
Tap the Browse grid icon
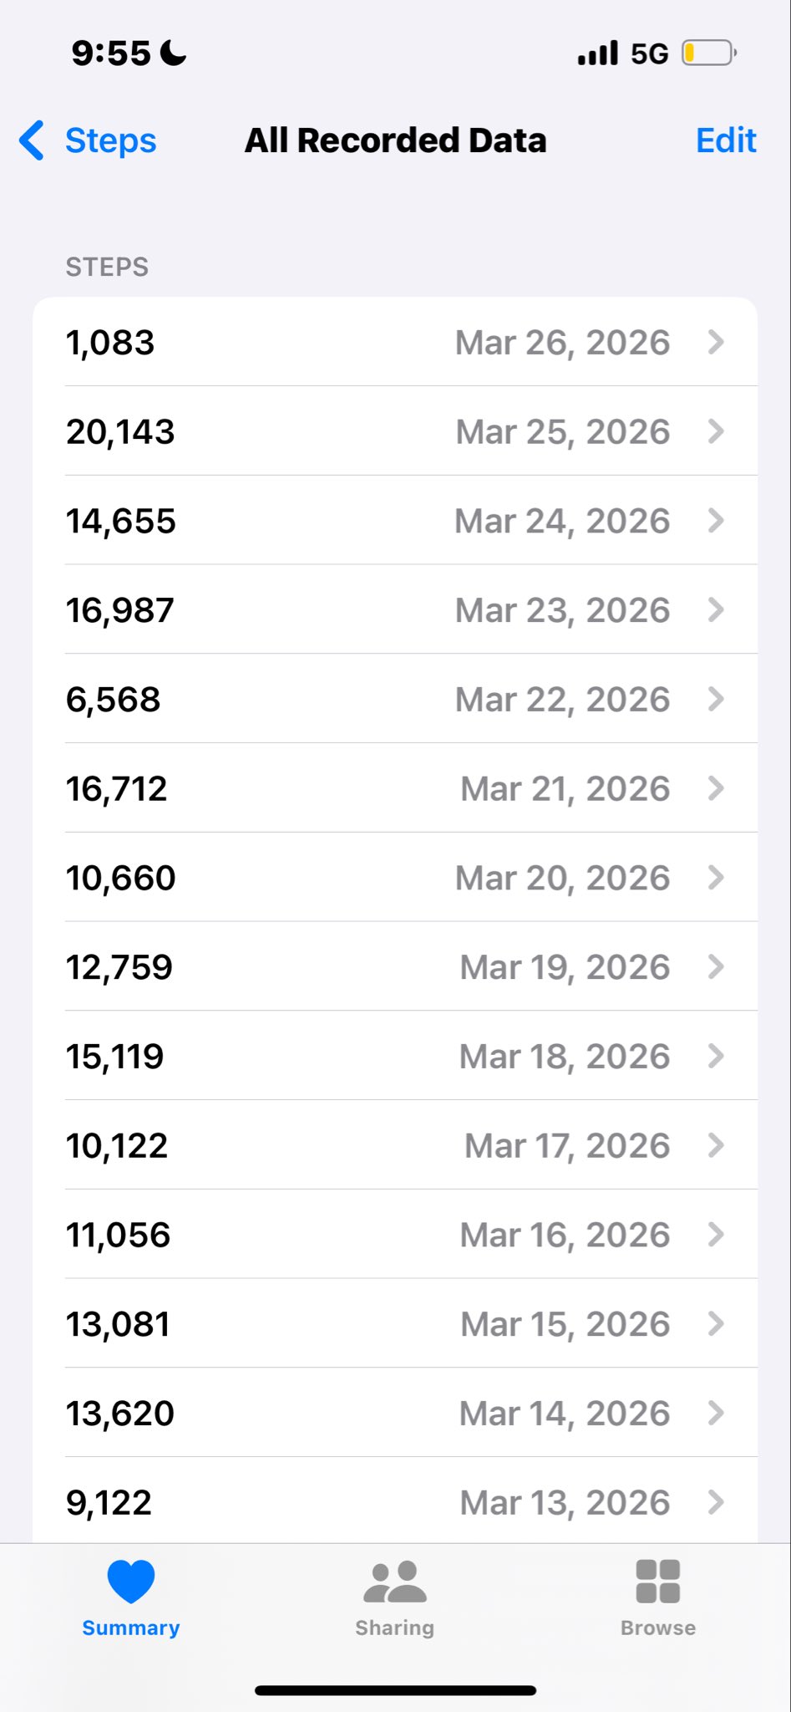(658, 1581)
